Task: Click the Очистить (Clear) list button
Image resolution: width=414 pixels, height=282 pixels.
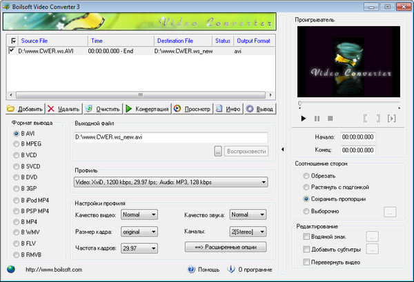Action: (x=103, y=109)
